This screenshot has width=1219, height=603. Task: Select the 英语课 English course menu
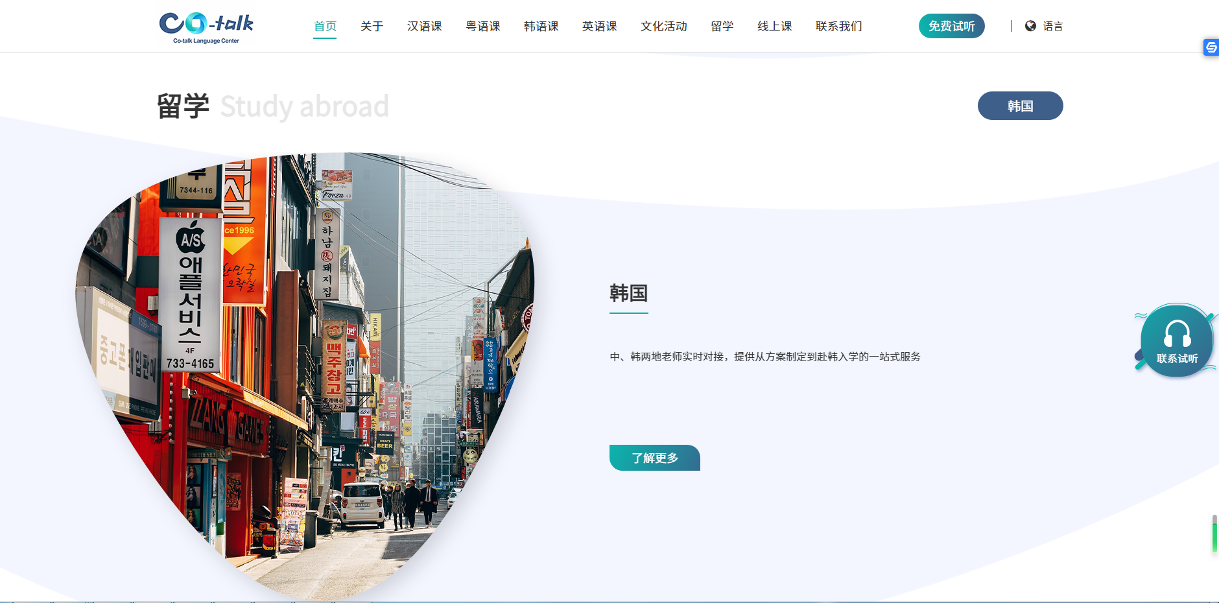click(599, 27)
